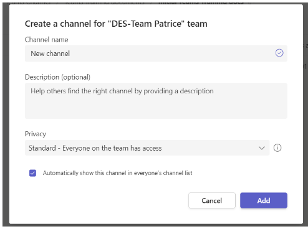Click the Privacy dropdown chevron arrow

(x=262, y=148)
